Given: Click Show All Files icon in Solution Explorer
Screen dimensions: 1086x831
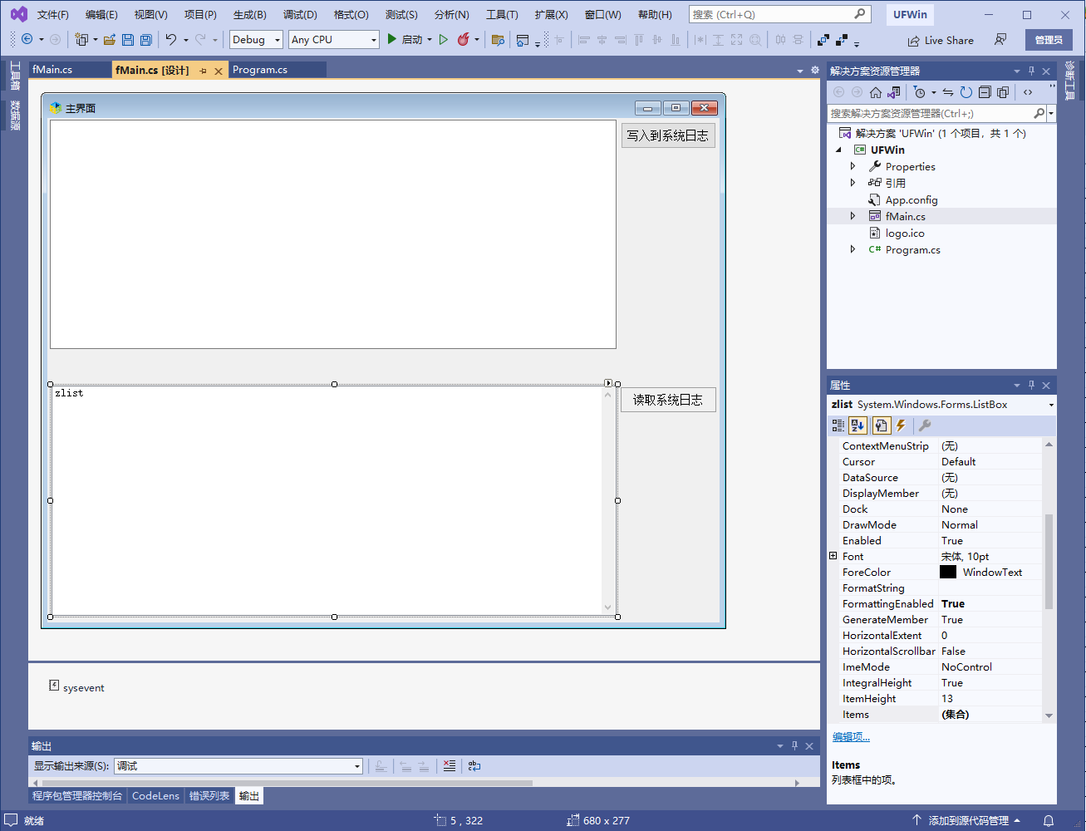Looking at the screenshot, I should coord(1003,92).
